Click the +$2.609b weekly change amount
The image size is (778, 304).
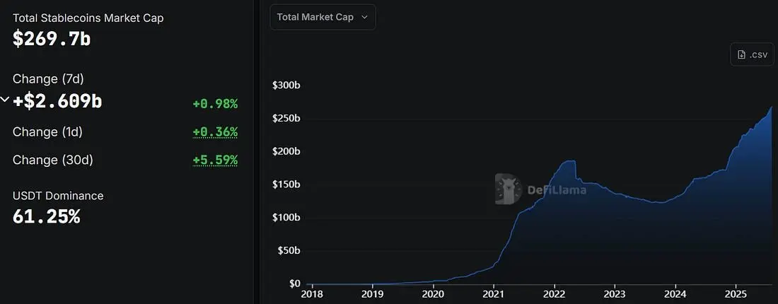(57, 101)
